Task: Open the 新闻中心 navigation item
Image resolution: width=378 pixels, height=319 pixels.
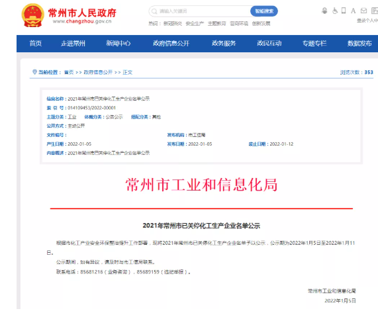Action: click(x=118, y=44)
